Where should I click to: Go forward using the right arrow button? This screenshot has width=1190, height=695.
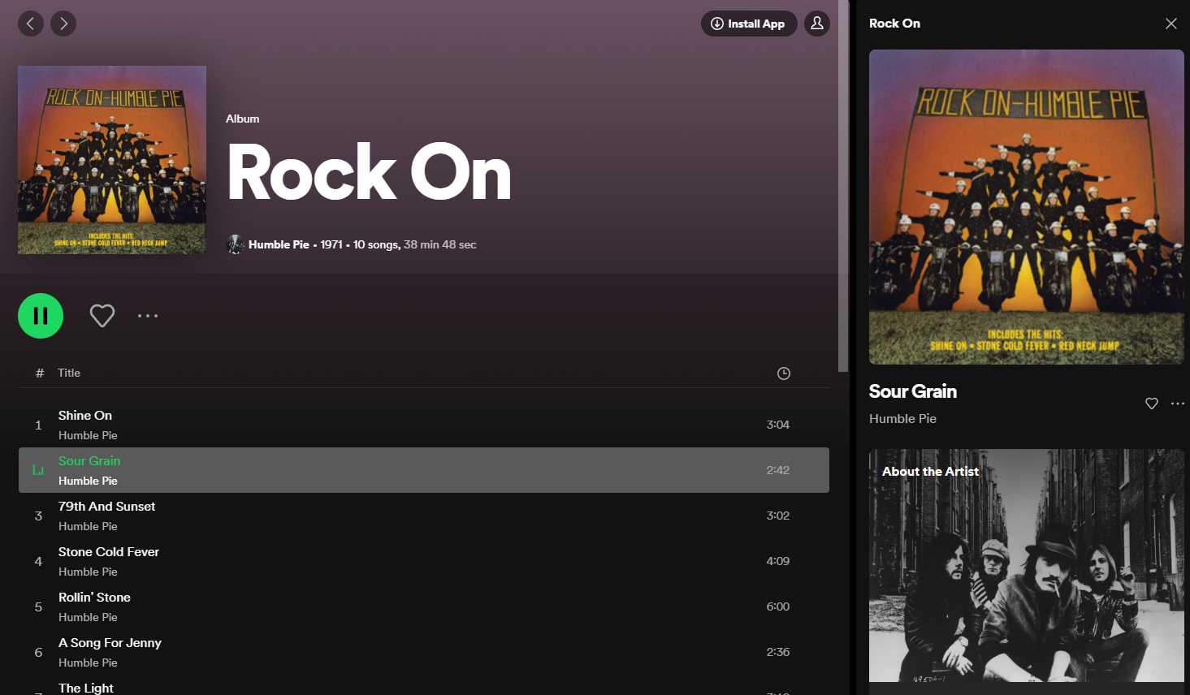pyautogui.click(x=63, y=24)
